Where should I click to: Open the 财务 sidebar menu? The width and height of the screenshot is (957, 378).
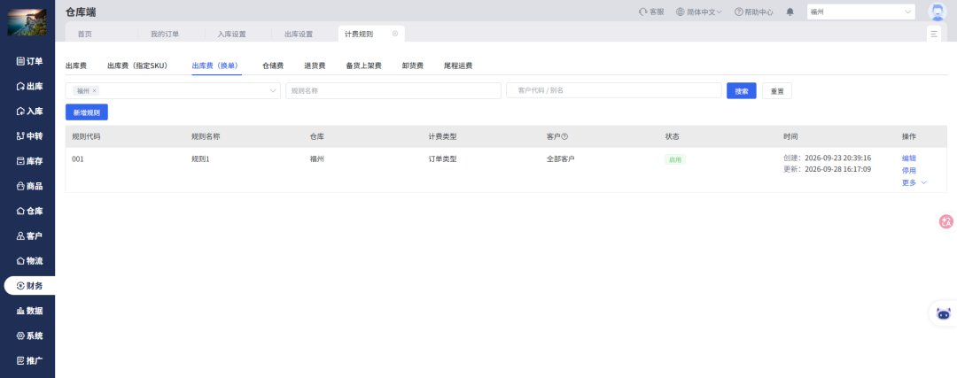pos(29,286)
